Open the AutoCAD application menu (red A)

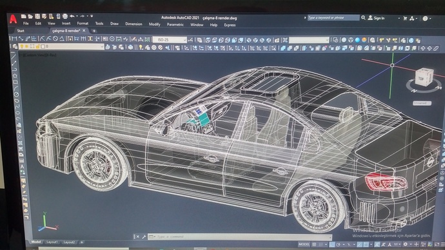(x=13, y=19)
